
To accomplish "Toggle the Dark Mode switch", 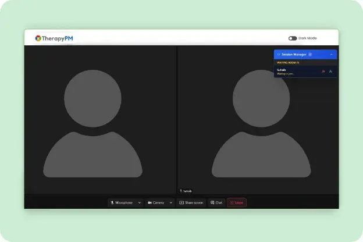I will (293, 38).
